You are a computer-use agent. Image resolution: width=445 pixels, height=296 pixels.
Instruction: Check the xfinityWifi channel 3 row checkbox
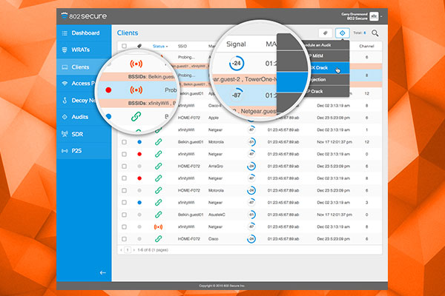124,203
